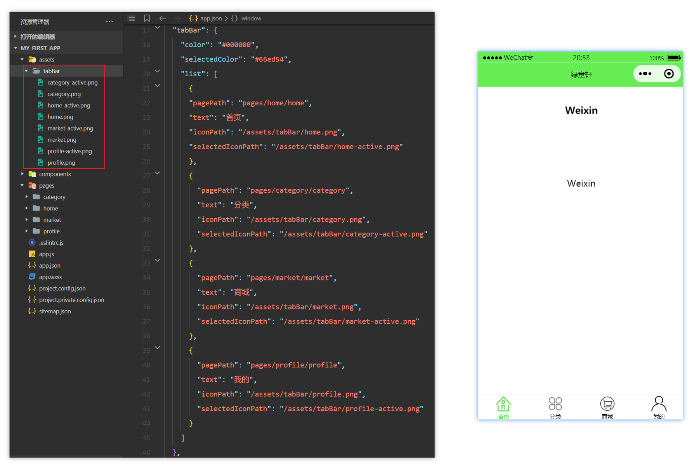Tap the 首页 home tab in simulator
The width and height of the screenshot is (697, 468).
[x=503, y=407]
